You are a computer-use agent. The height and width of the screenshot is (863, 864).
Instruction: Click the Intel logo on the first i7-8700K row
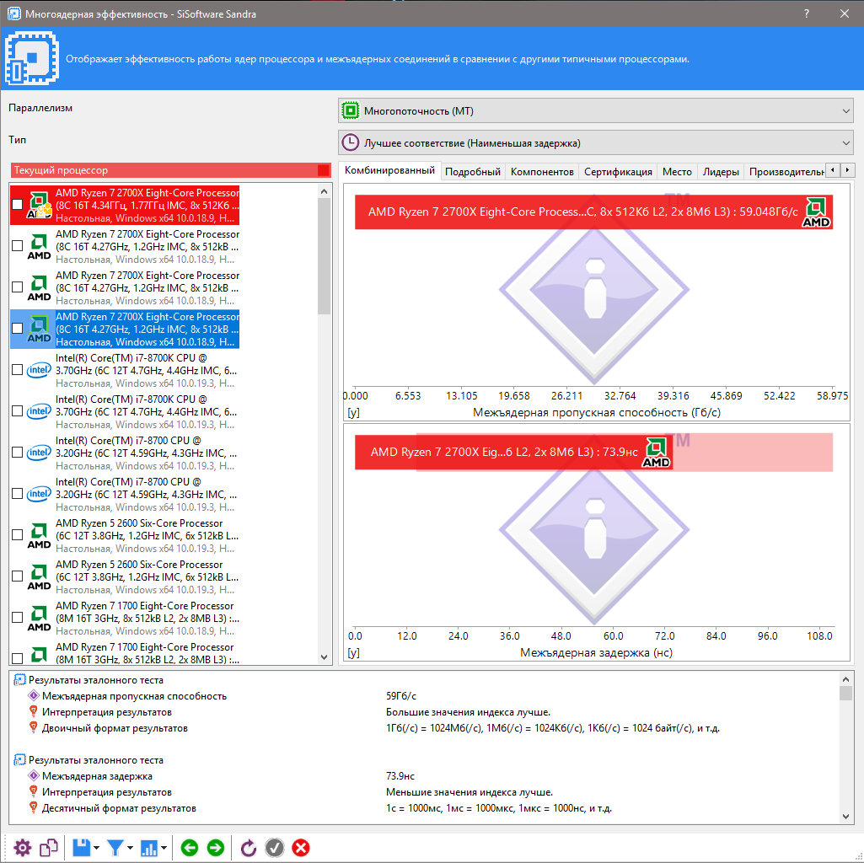[x=39, y=370]
